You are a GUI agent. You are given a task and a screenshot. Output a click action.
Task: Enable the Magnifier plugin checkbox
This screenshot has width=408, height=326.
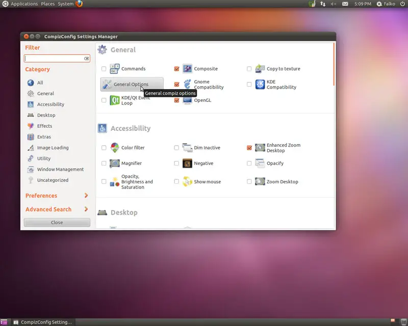[104, 164]
